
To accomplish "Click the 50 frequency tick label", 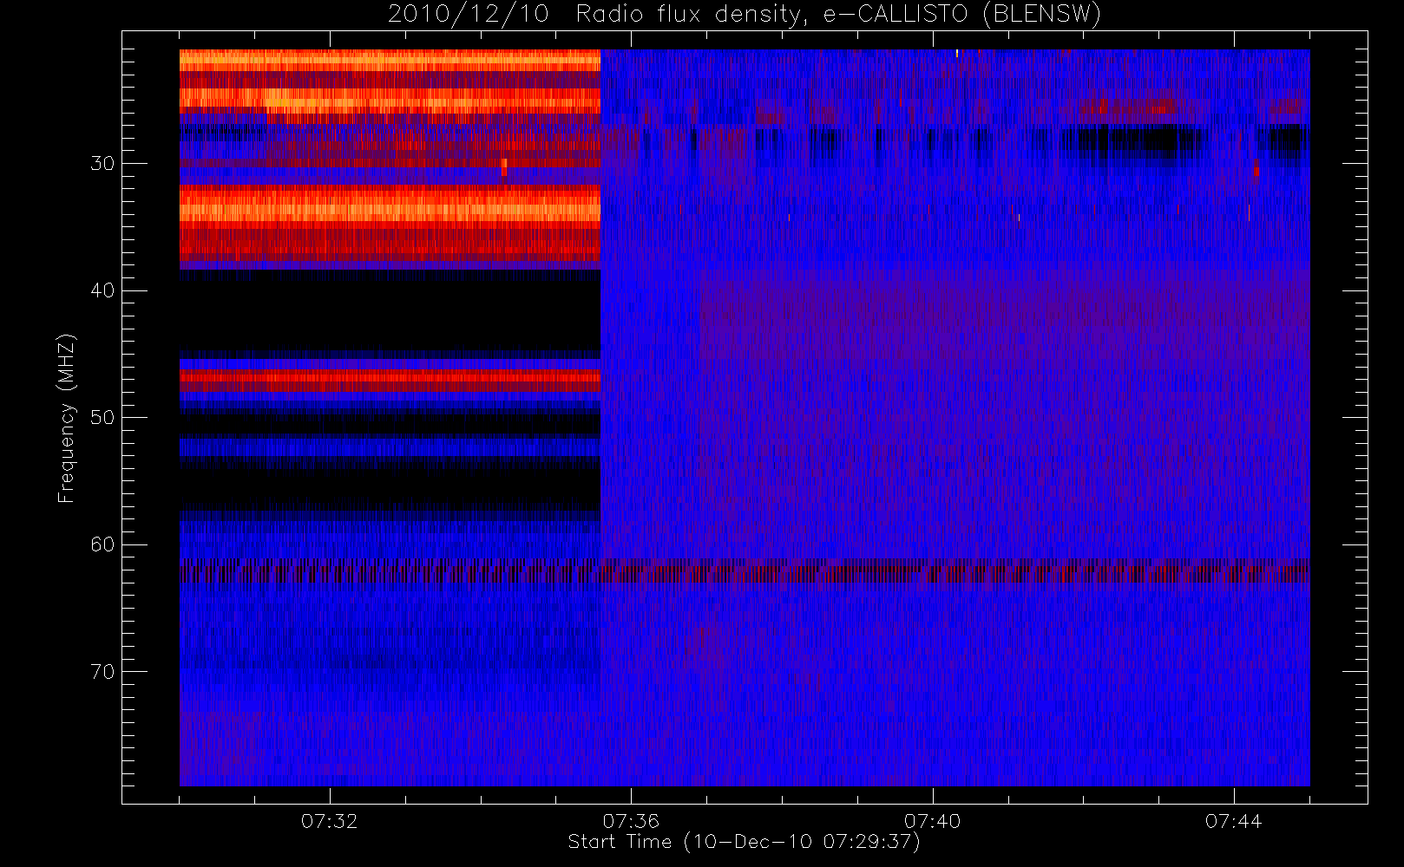I will 102,418.
